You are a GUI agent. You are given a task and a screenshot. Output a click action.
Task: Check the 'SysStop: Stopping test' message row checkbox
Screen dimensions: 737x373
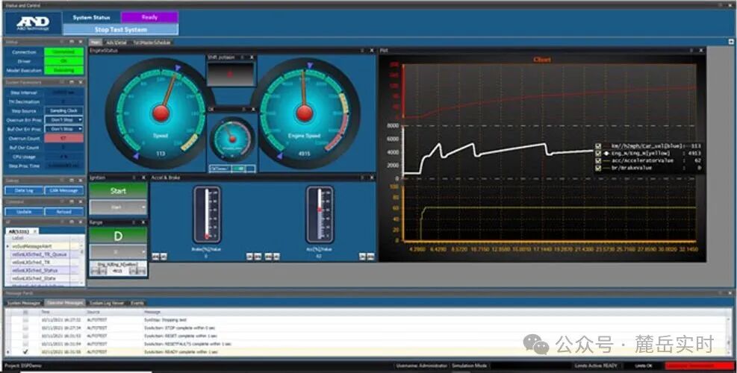coord(25,319)
